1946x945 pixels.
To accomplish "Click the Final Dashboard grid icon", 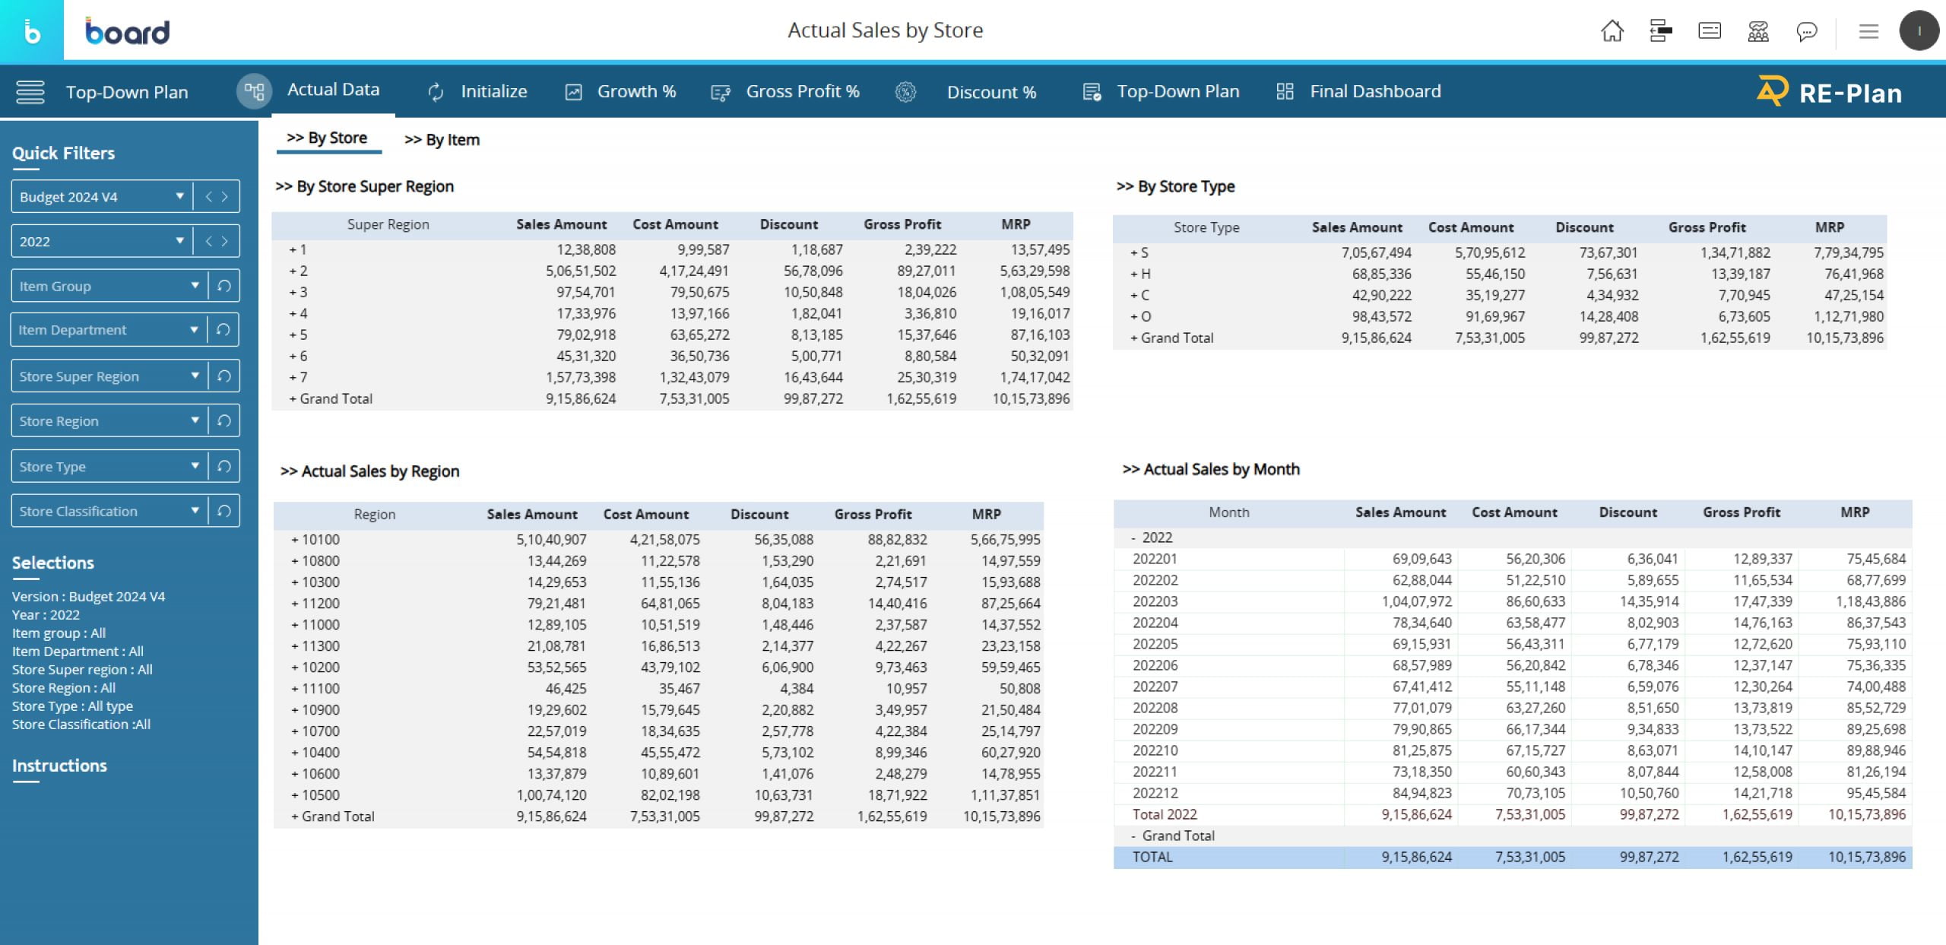I will point(1285,91).
